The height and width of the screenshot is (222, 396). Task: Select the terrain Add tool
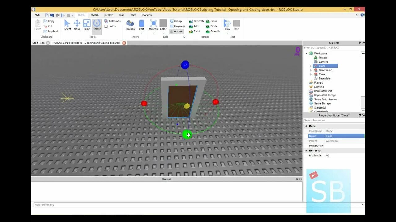tap(194, 26)
